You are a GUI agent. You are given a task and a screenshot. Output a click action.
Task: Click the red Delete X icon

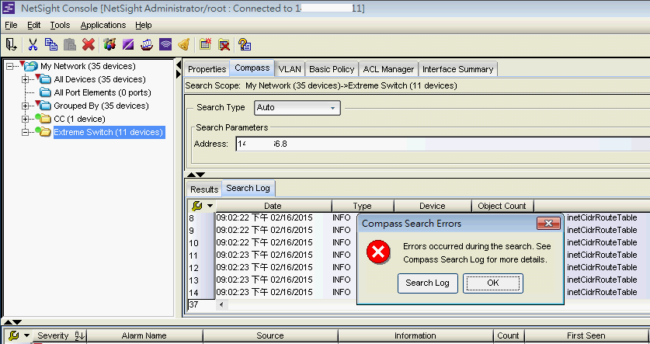tap(89, 44)
